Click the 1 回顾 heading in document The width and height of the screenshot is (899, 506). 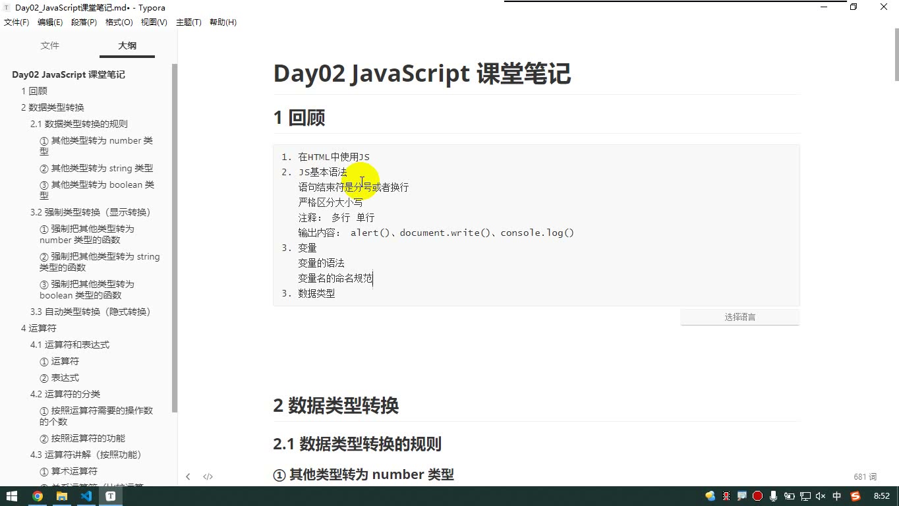coord(299,118)
